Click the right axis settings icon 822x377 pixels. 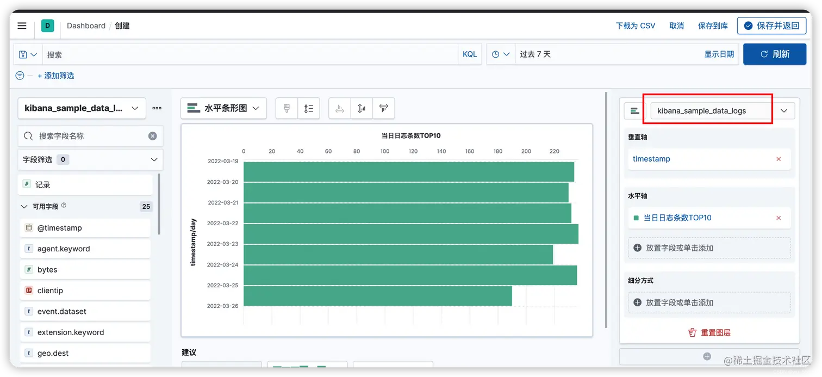(383, 108)
